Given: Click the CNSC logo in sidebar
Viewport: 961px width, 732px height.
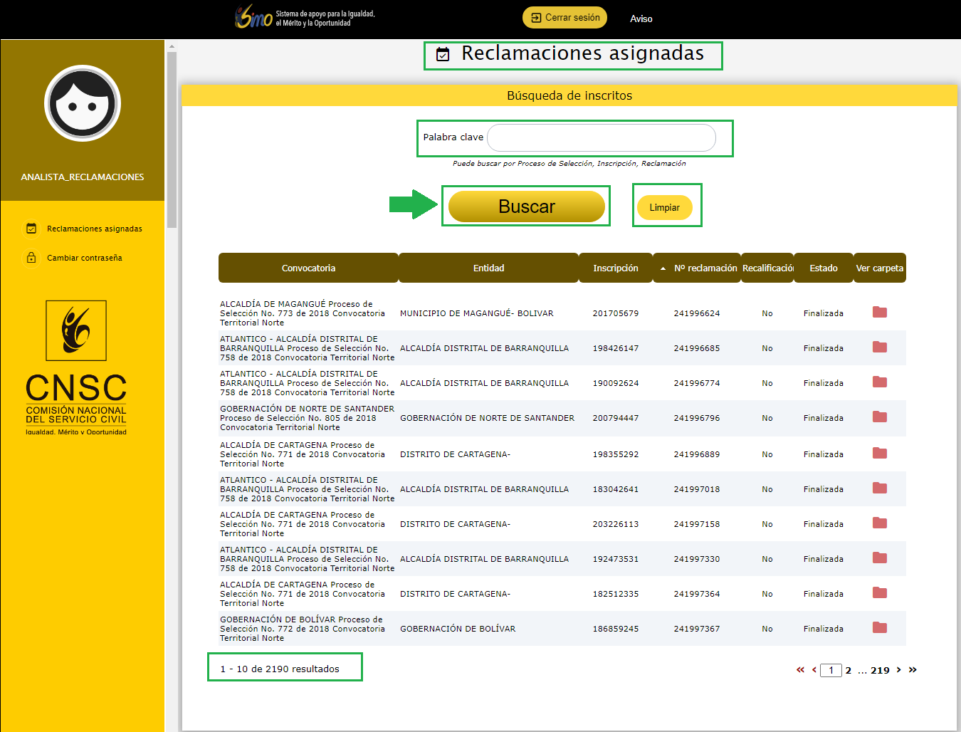Looking at the screenshot, I should click(x=76, y=367).
